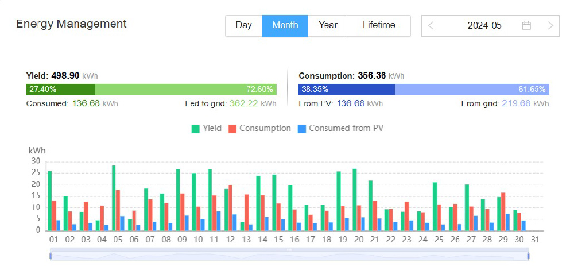Switch to the Day tab
Image resolution: width=574 pixels, height=266 pixels.
[x=243, y=25]
